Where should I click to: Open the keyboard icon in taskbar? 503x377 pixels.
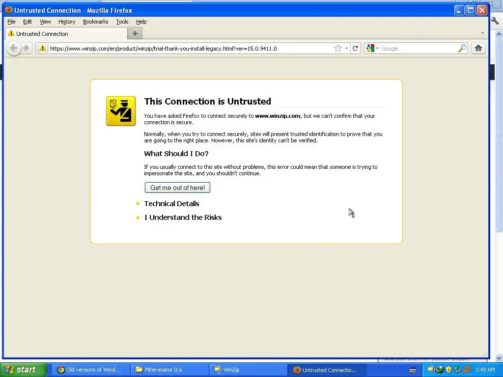coord(413,370)
